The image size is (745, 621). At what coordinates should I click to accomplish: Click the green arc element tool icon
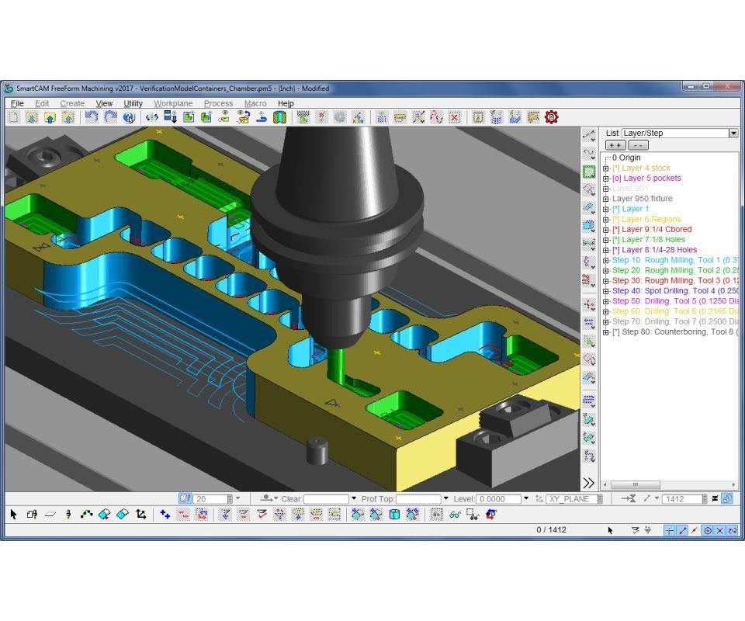[x=86, y=514]
